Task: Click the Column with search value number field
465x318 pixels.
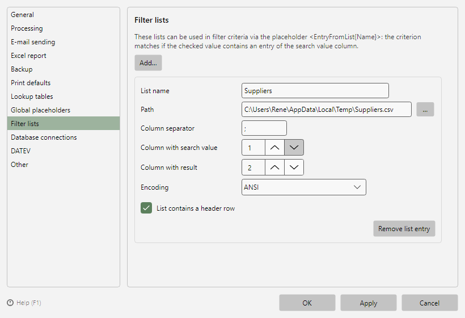Action: point(253,147)
